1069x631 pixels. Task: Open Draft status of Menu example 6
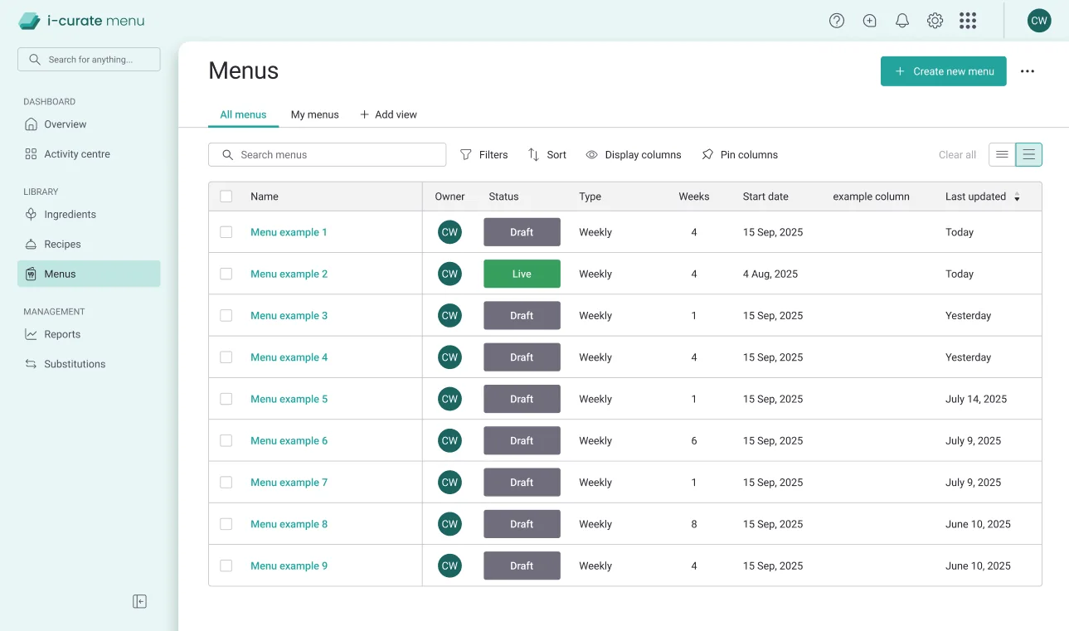(x=522, y=440)
